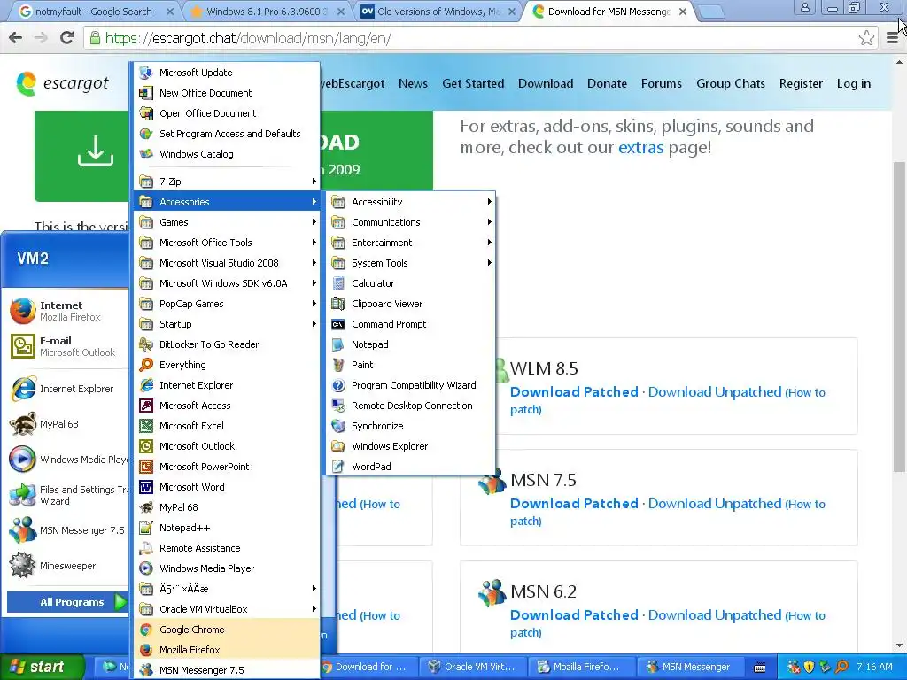Open Internet Mozilla Firefox from Start menu
The image size is (907, 680).
(x=65, y=311)
